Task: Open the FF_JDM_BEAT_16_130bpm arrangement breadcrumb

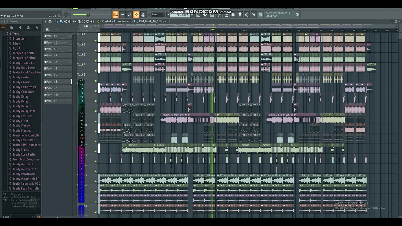Action: click(151, 21)
